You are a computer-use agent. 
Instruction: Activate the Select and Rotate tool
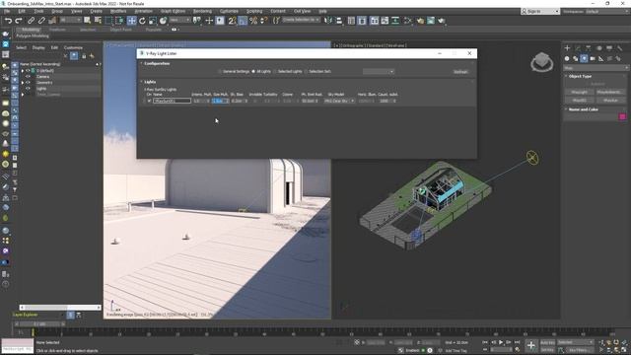[142, 21]
